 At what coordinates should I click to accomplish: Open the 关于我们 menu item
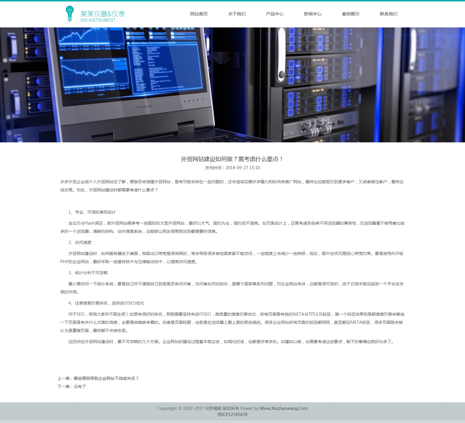point(237,14)
